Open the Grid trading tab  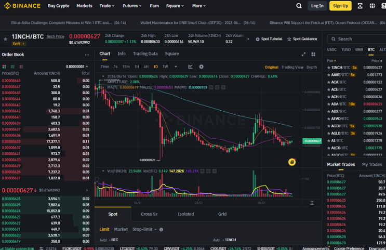click(x=222, y=214)
